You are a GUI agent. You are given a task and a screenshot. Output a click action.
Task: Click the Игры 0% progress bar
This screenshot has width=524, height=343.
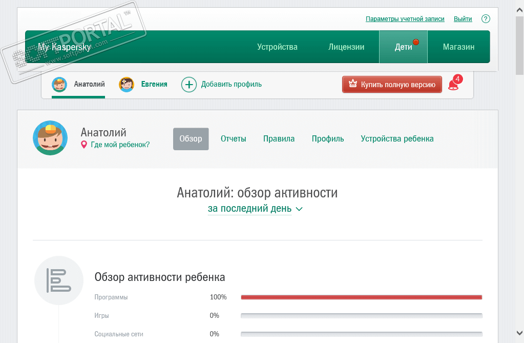click(x=362, y=315)
